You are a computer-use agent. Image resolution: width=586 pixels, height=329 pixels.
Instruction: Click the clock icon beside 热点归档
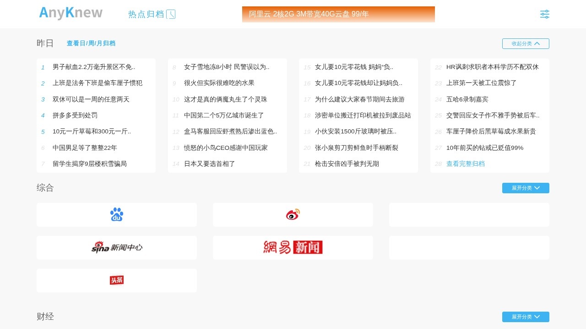171,14
